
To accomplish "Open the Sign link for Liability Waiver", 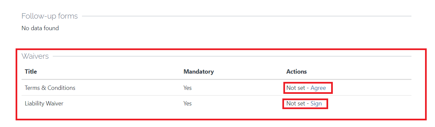I will (x=316, y=103).
